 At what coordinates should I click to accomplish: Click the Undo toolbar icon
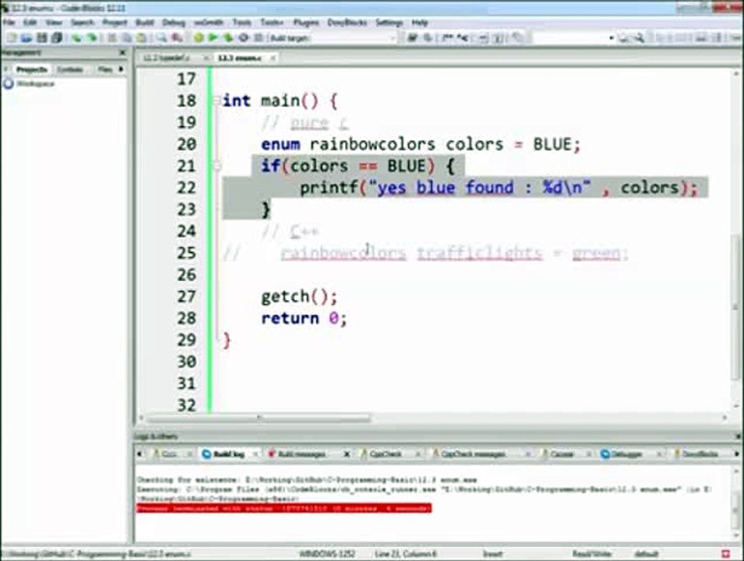[x=76, y=37]
